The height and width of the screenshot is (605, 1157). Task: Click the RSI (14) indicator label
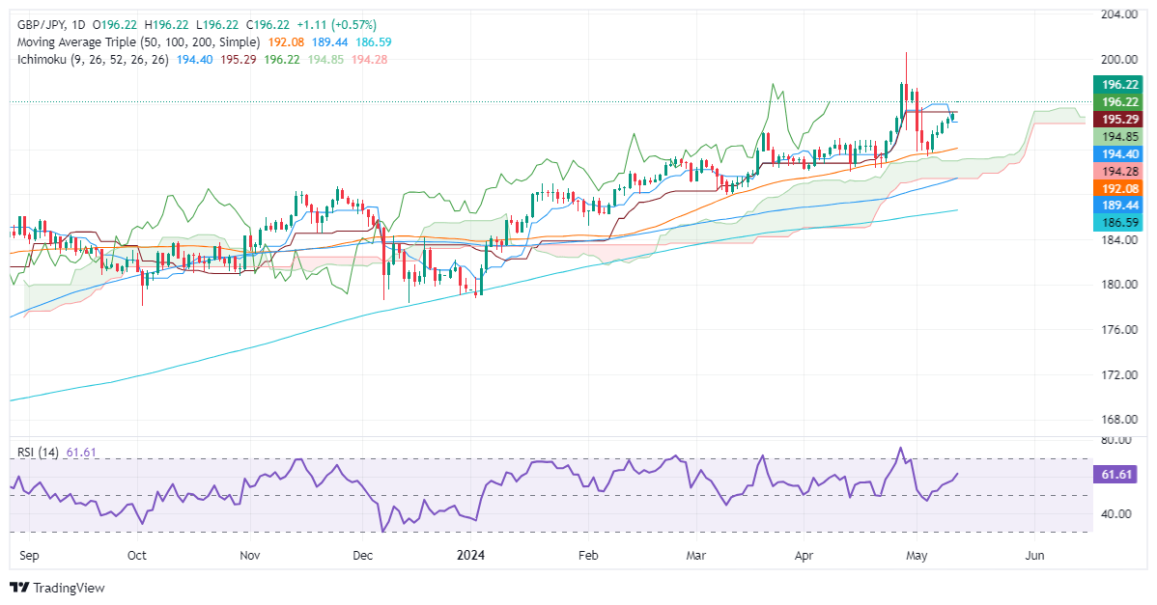pos(35,452)
